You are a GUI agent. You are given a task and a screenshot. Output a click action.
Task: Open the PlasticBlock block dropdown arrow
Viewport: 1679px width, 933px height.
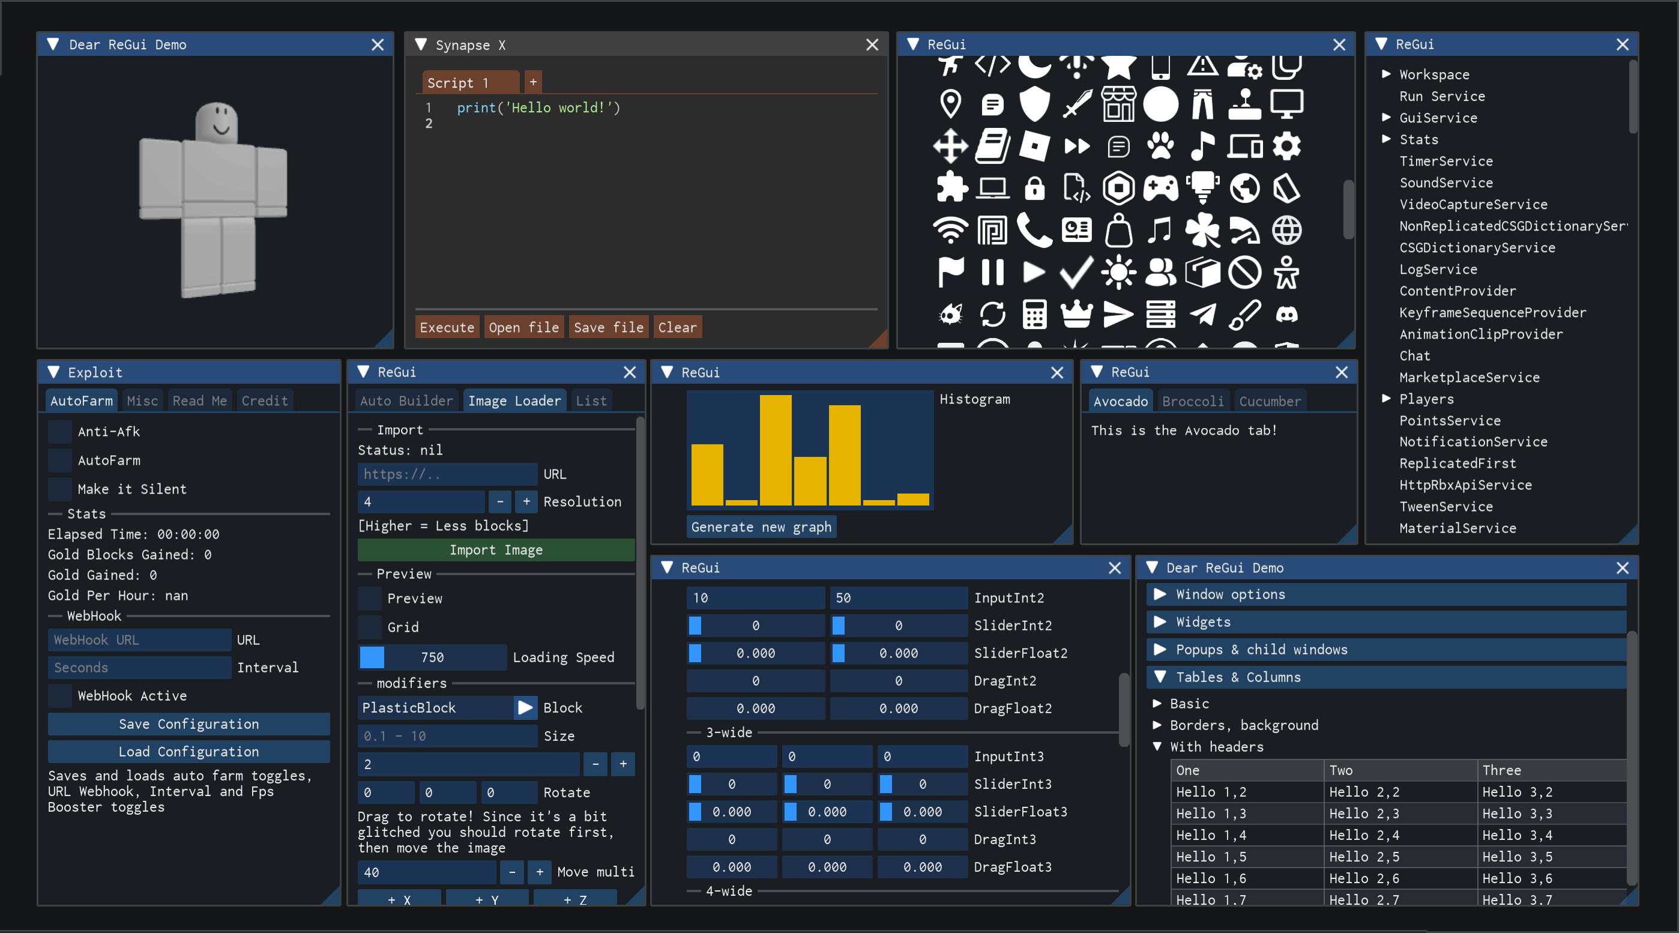(x=525, y=707)
